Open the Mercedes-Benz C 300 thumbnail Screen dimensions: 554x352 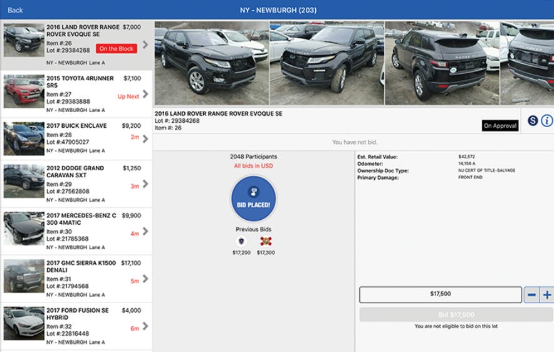point(24,228)
